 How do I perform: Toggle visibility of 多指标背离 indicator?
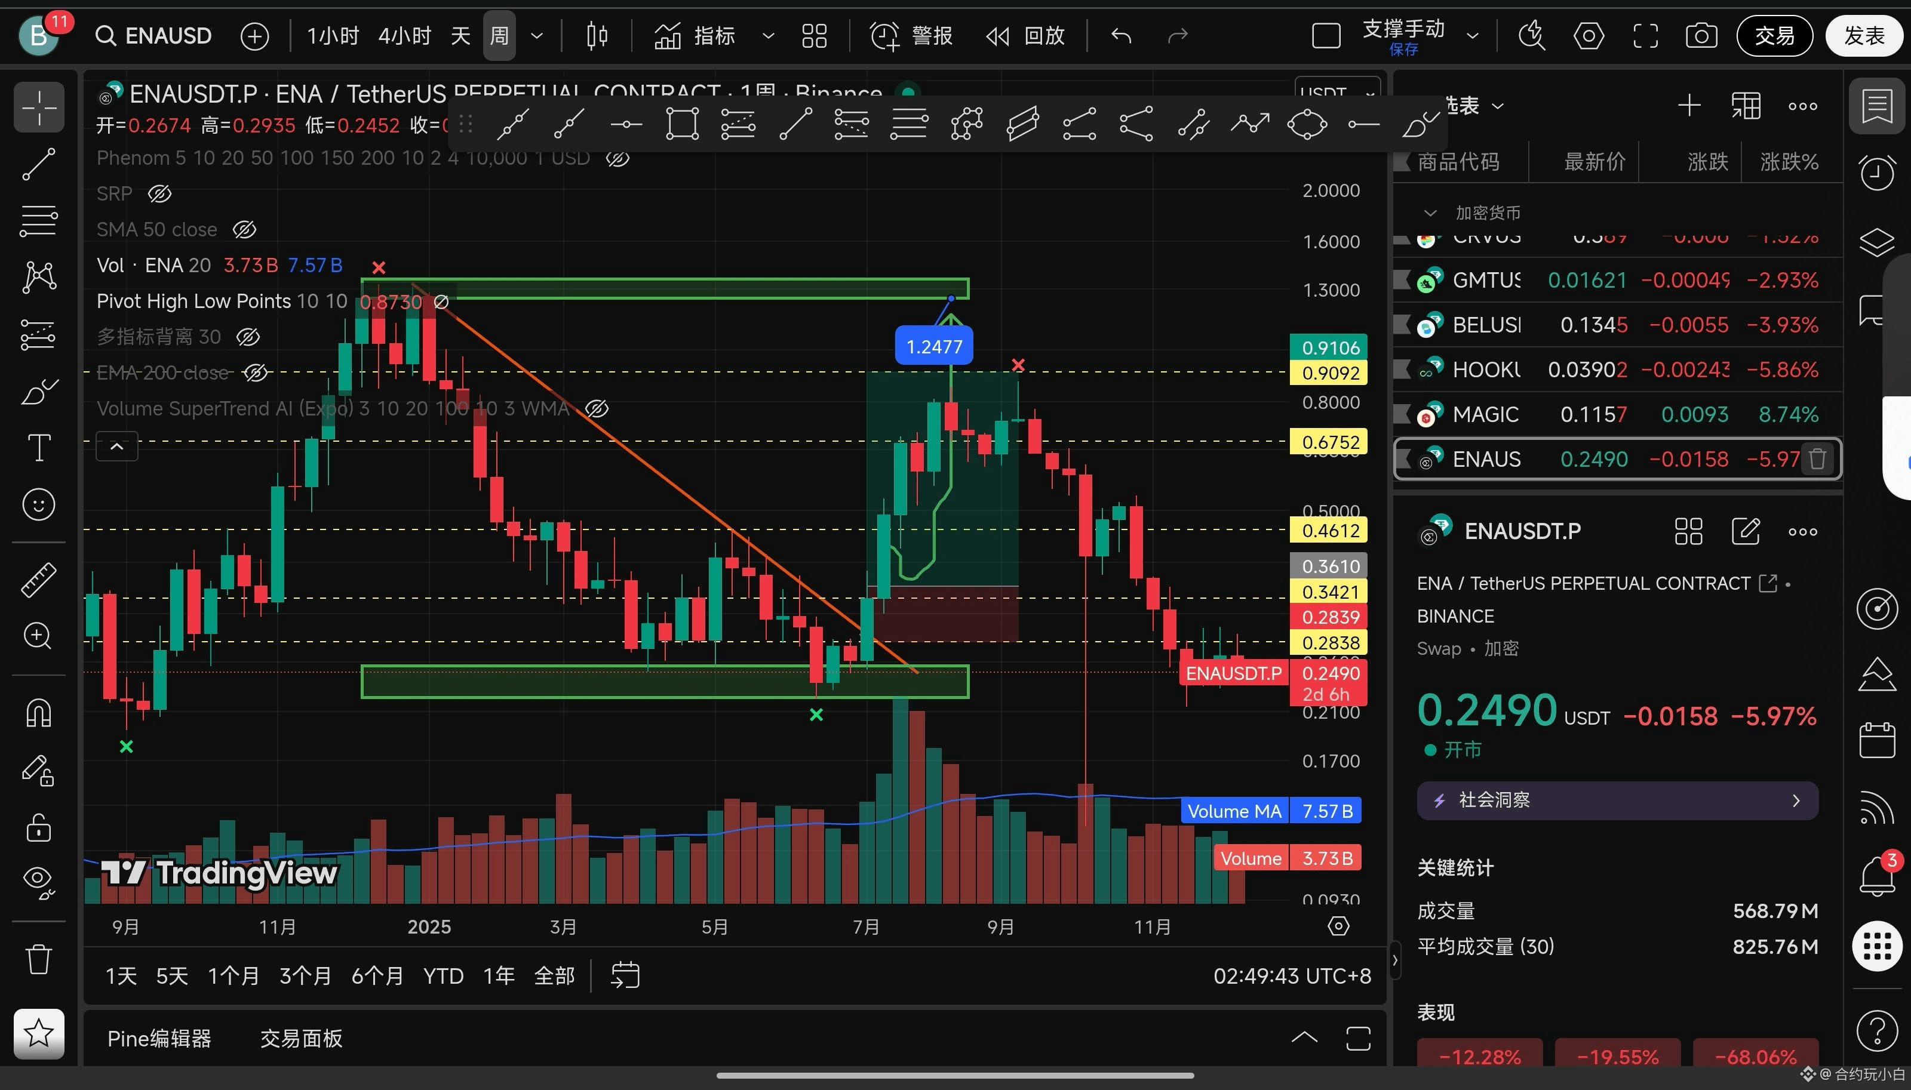pos(248,337)
